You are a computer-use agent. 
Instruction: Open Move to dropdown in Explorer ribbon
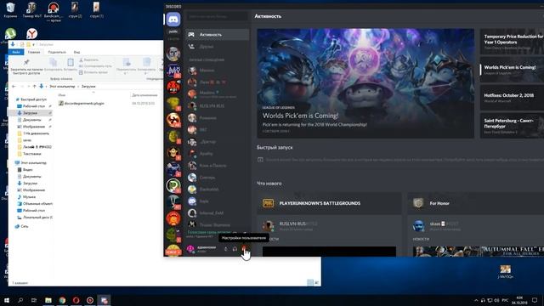tap(127, 66)
